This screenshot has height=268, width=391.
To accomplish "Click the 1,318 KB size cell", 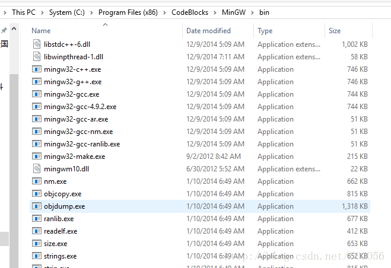I will point(355,206).
